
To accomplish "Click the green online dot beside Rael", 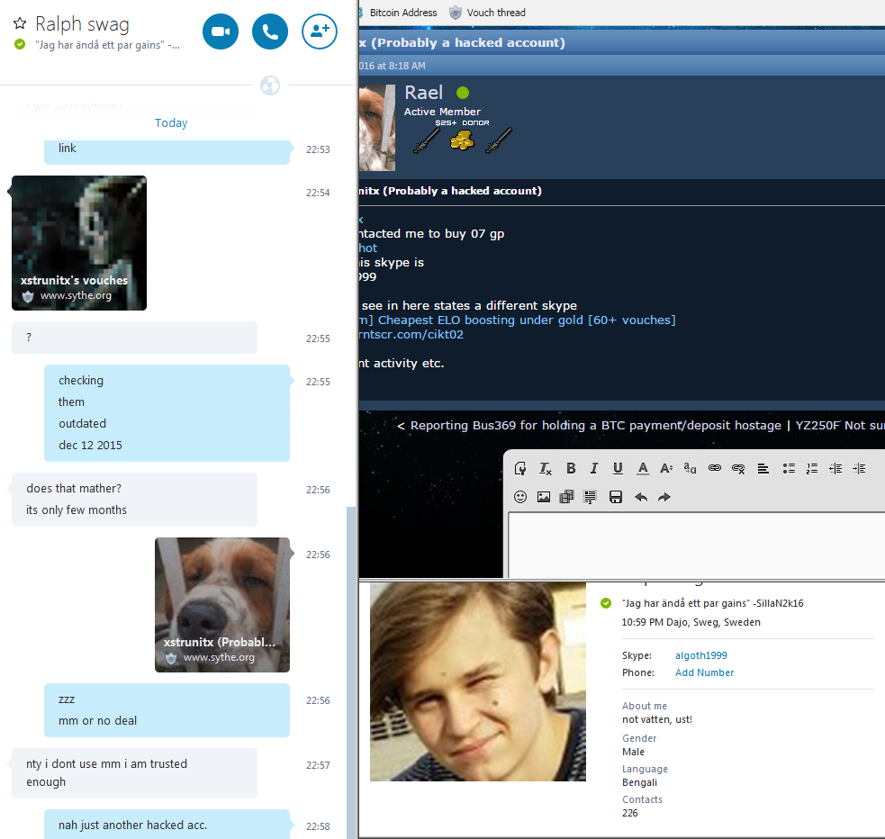I will pyautogui.click(x=463, y=93).
